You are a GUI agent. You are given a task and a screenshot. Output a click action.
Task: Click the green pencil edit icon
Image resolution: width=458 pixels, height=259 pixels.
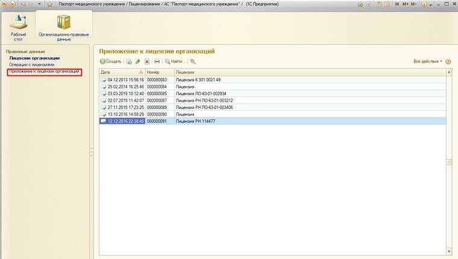pos(137,61)
